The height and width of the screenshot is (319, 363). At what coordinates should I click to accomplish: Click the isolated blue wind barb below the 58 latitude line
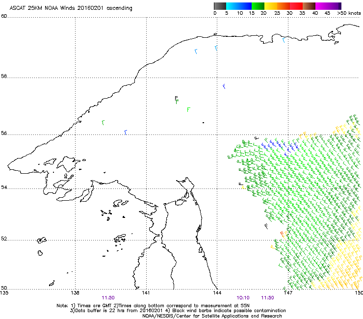pyautogui.click(x=224, y=86)
